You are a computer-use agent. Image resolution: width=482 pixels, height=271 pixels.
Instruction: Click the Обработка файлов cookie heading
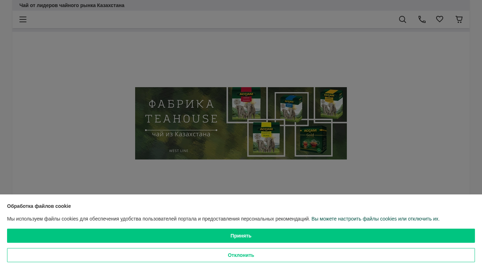click(39, 206)
